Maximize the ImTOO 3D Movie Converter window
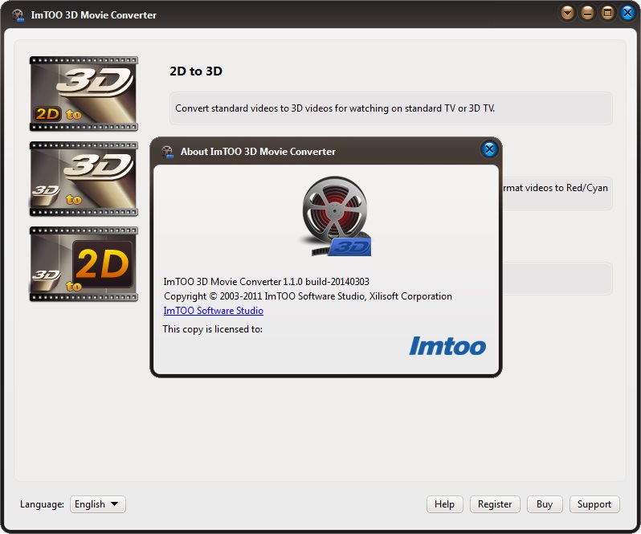The height and width of the screenshot is (534, 641). [607, 13]
